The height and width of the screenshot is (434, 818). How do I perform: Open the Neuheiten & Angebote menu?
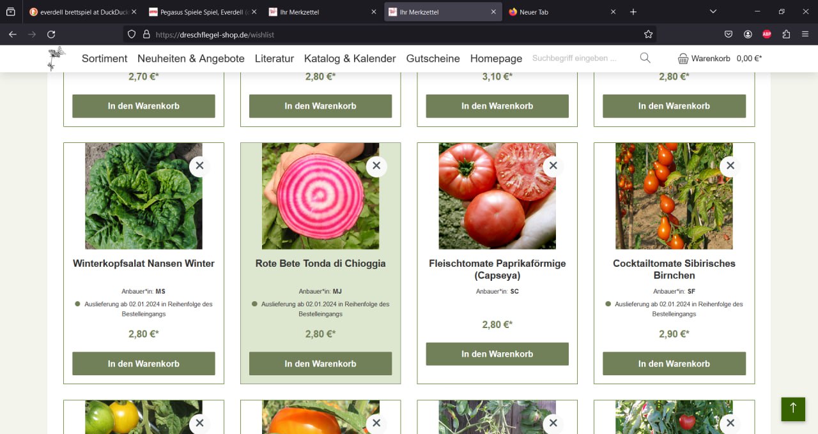pos(190,59)
